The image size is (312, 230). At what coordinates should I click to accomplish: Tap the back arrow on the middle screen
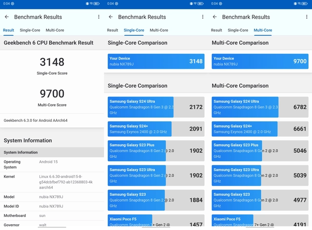(x=111, y=17)
